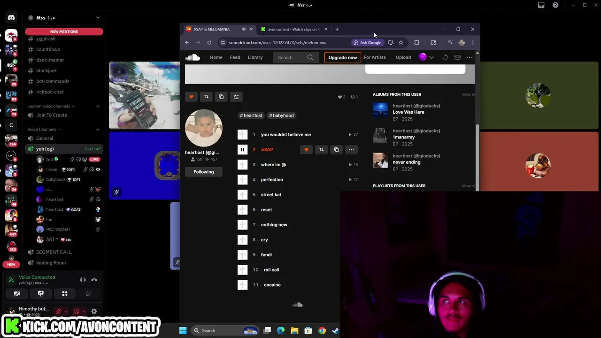The width and height of the screenshot is (601, 338).
Task: Disconnect from Discord voice call
Action: (94, 280)
